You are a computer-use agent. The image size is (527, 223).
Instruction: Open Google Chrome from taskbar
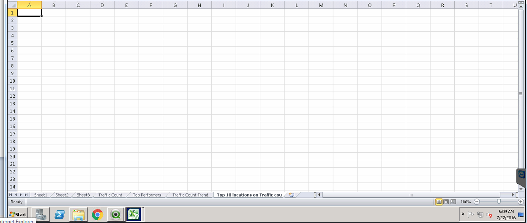pyautogui.click(x=98, y=215)
